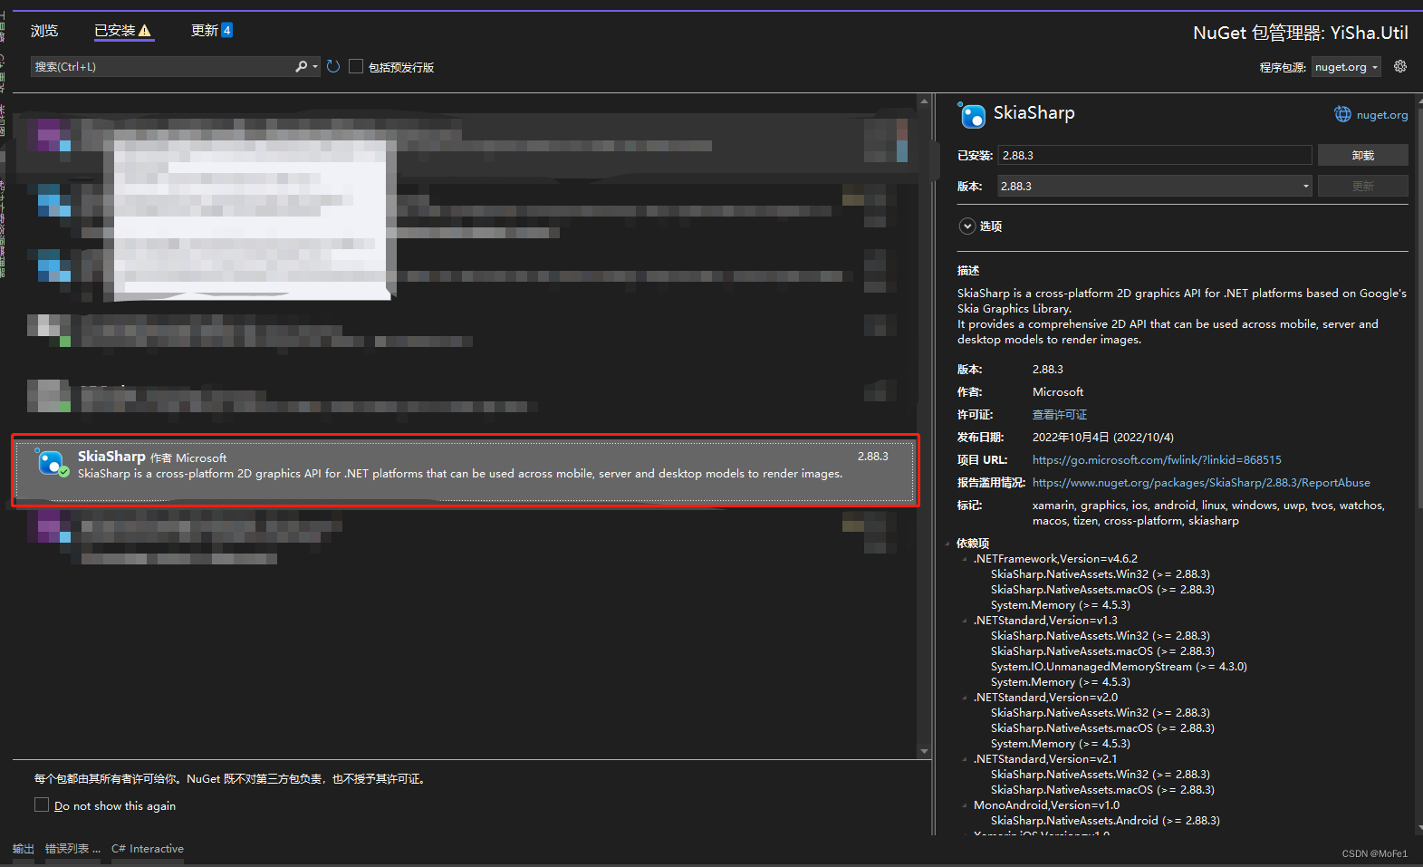Image resolution: width=1423 pixels, height=867 pixels.
Task: Collapse the MonoAndroid,Version=v1.0 node
Action: pos(965,806)
